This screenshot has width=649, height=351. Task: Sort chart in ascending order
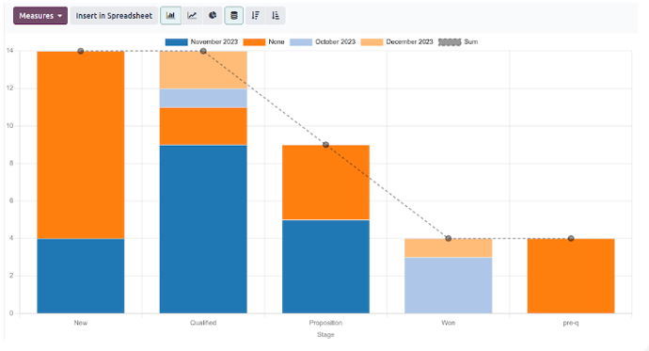[x=276, y=16]
